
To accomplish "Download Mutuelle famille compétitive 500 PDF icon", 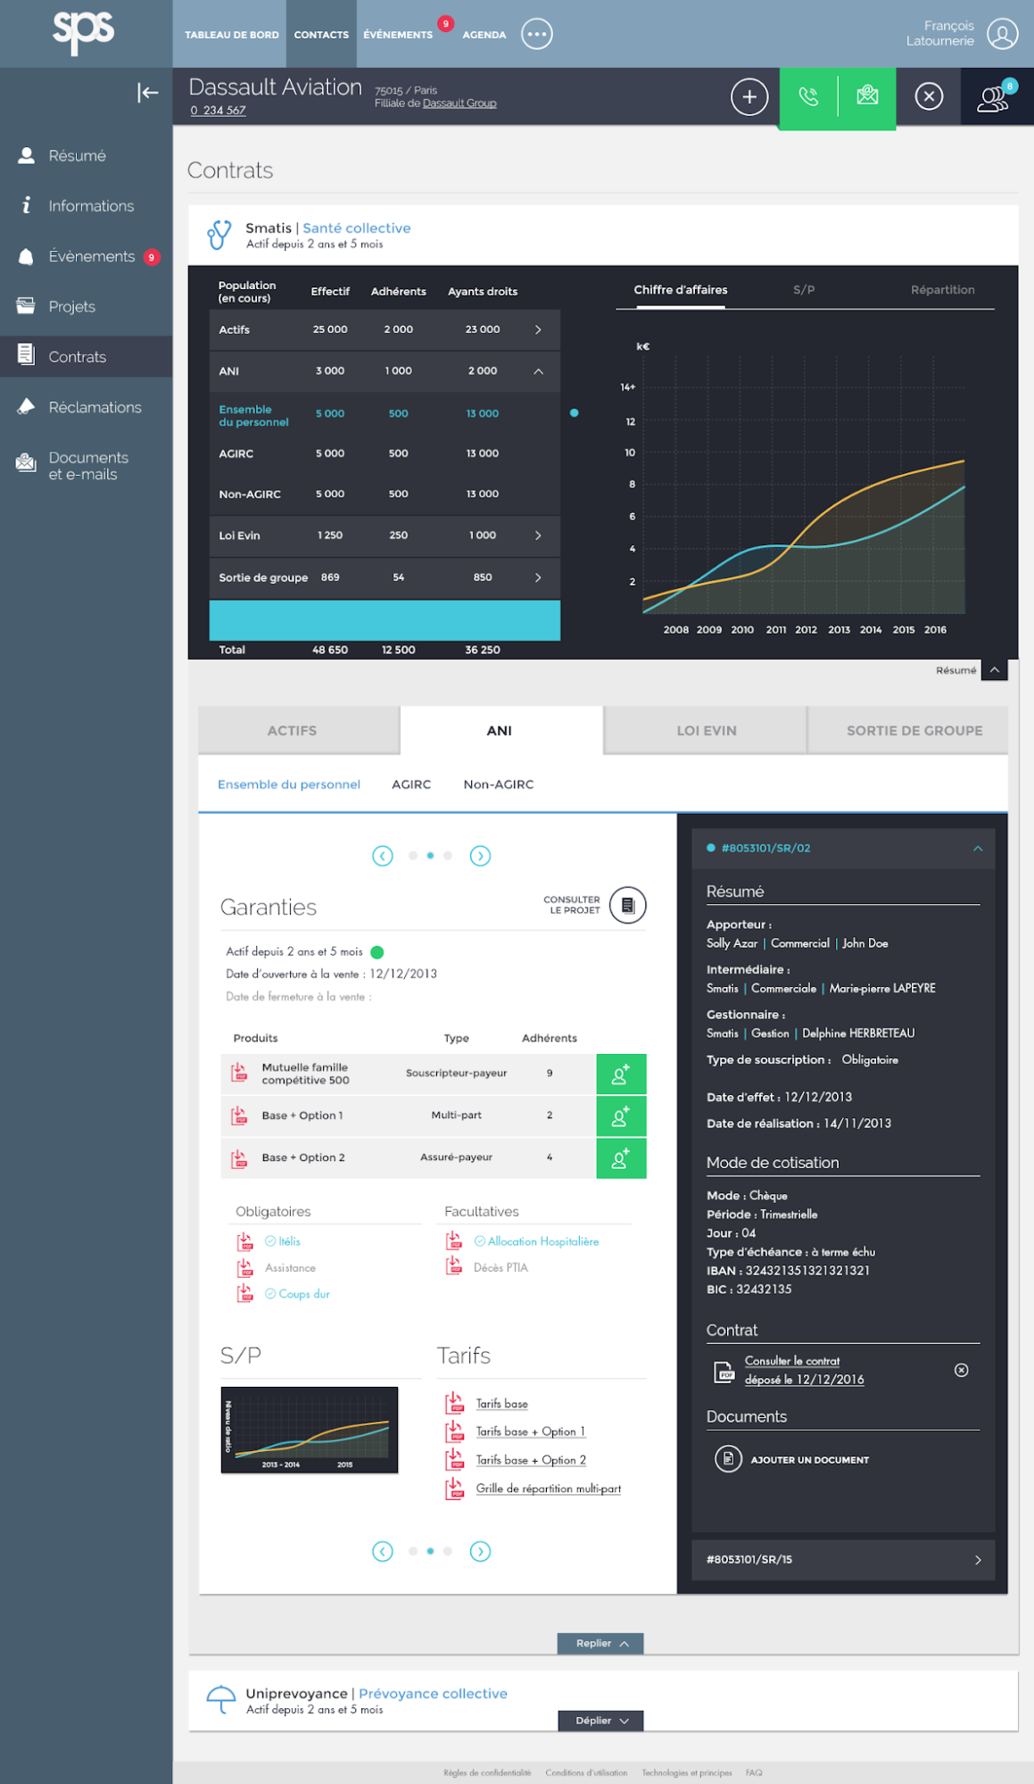I will point(239,1073).
